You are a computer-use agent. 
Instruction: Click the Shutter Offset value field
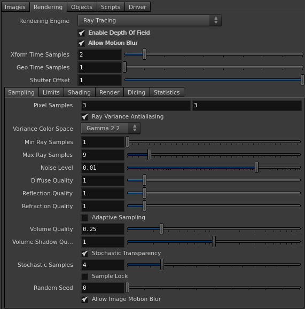[x=100, y=80]
